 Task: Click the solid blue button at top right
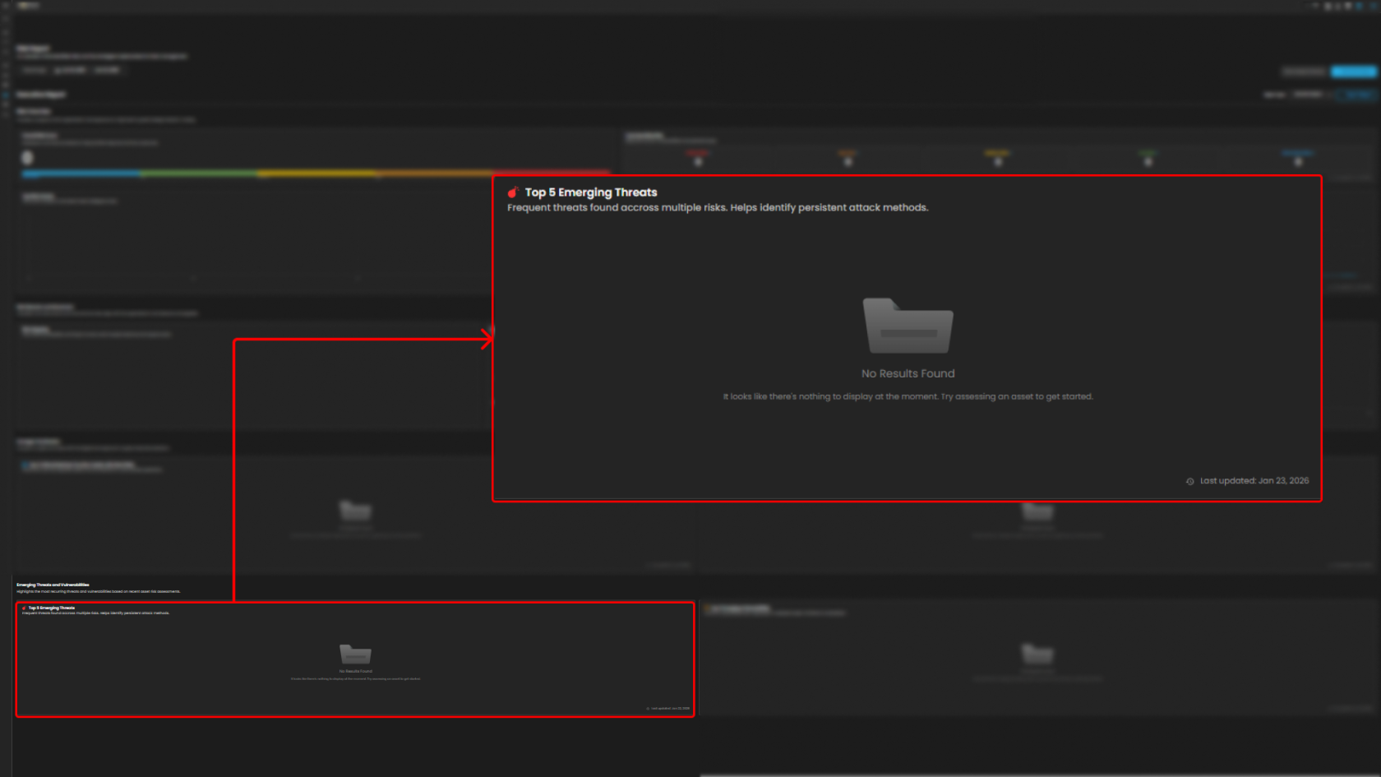pyautogui.click(x=1353, y=72)
